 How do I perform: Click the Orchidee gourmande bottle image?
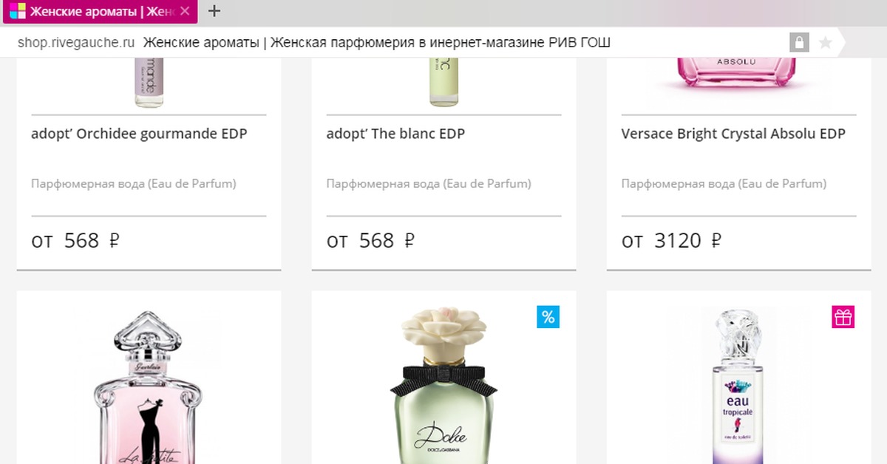149,83
